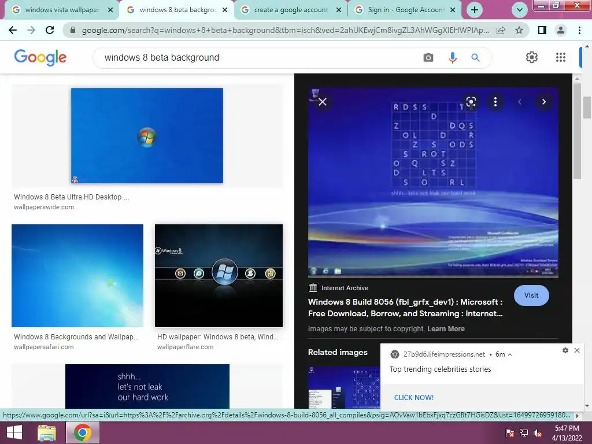Open the 'shhh... let's not leak' thumbnail

point(147,386)
